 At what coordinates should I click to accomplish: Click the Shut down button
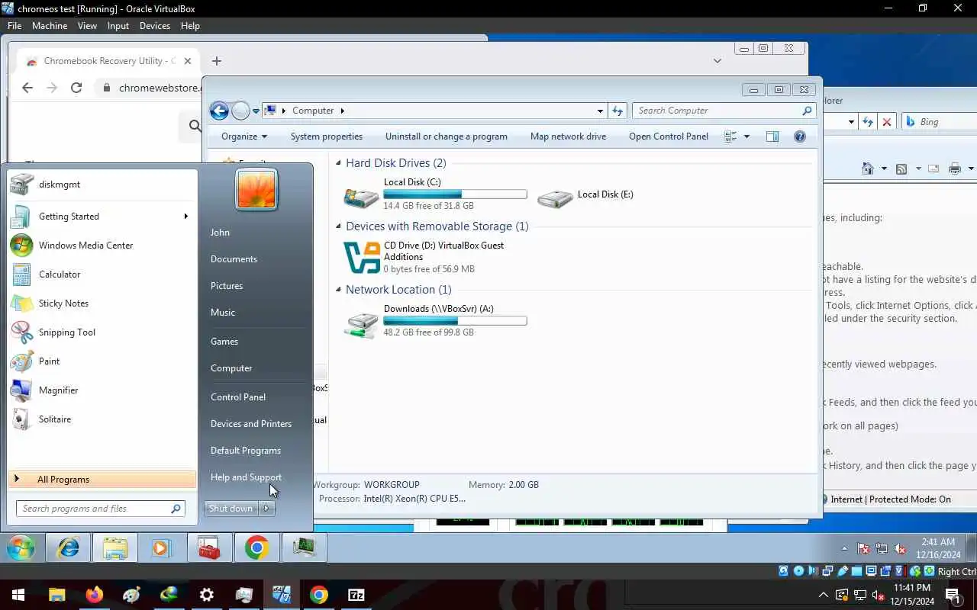click(231, 509)
